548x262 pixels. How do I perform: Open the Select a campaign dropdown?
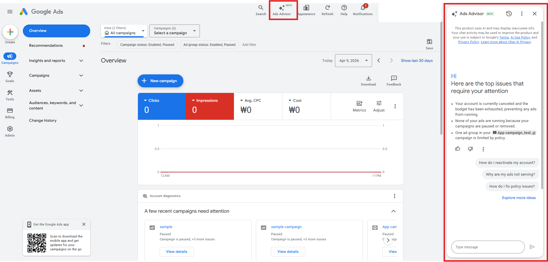tap(174, 31)
